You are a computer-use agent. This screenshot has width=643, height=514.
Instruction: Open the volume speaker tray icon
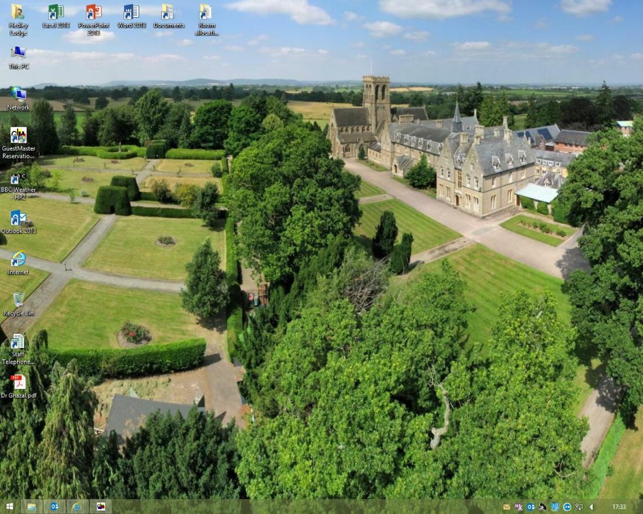(592, 507)
